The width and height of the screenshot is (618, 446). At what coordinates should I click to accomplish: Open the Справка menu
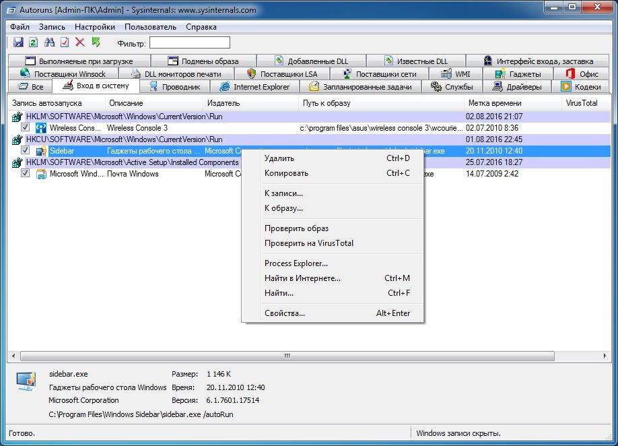[201, 27]
